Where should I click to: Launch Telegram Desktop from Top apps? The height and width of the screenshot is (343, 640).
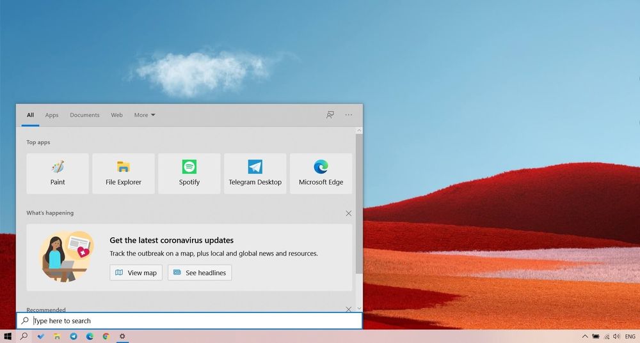[x=255, y=174]
